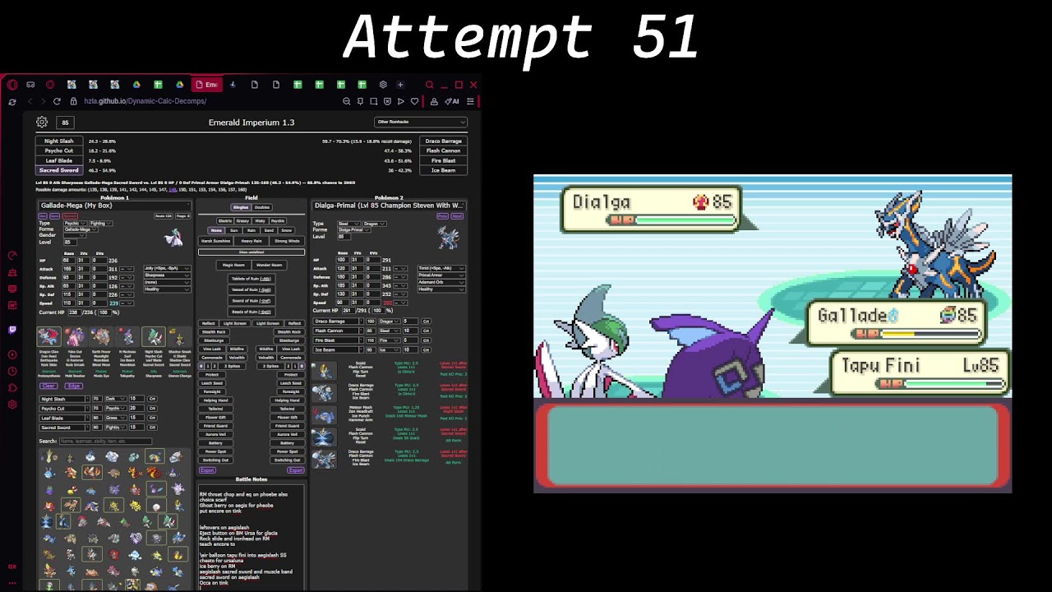The height and width of the screenshot is (592, 1052).
Task: Open the Jolly nature dropdown
Action: (x=167, y=269)
